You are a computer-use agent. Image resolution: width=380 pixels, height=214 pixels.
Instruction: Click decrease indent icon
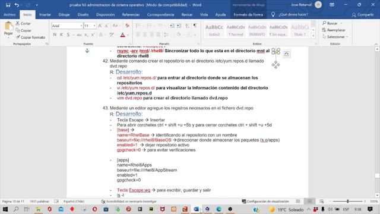172,26
